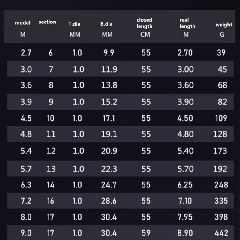Click the B.dia value 22.3
The height and width of the screenshot is (240, 240).
tap(109, 169)
